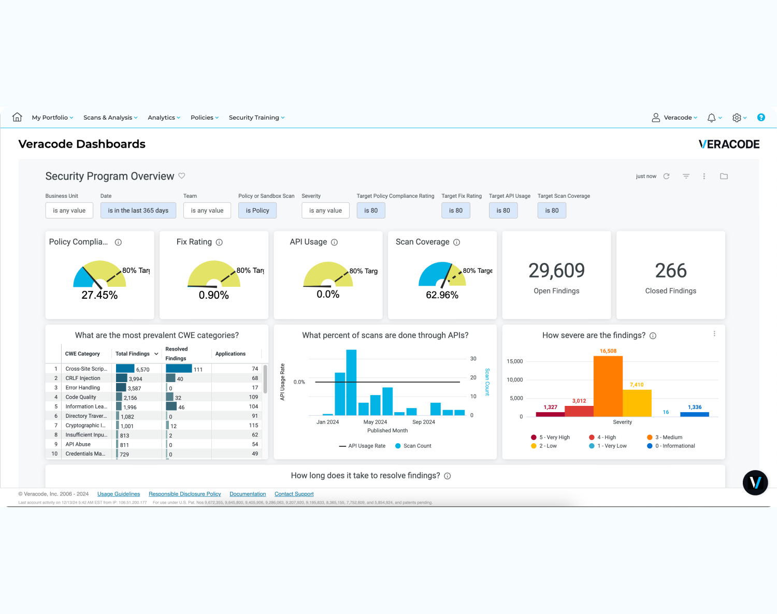The height and width of the screenshot is (614, 777).
Task: Toggle 3 - Medium legend item
Action: [665, 437]
